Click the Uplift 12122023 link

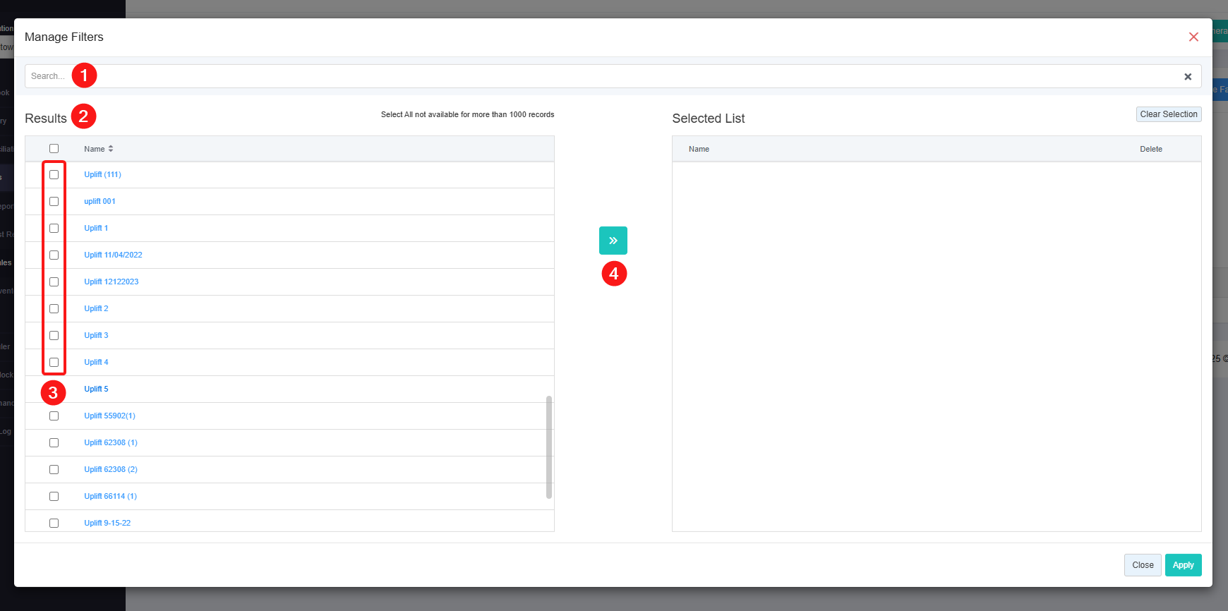111,282
